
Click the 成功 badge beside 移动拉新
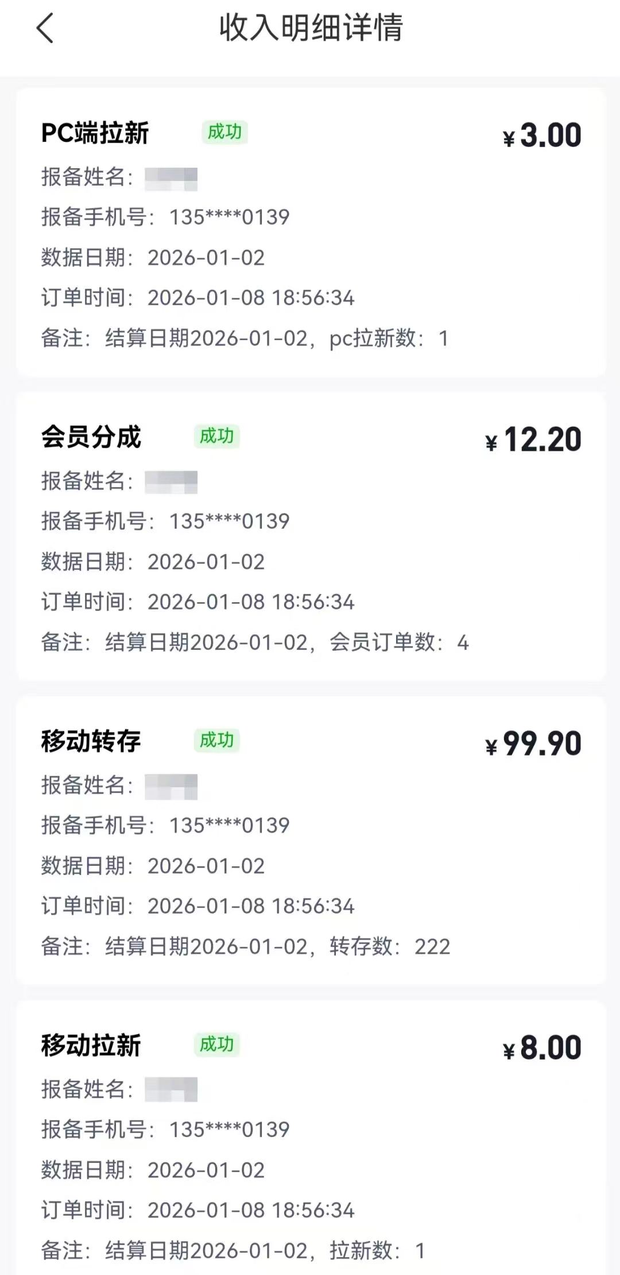[216, 1044]
